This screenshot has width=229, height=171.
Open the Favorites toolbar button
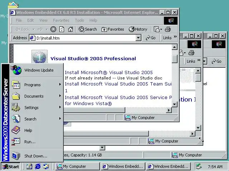pyautogui.click(x=113, y=29)
